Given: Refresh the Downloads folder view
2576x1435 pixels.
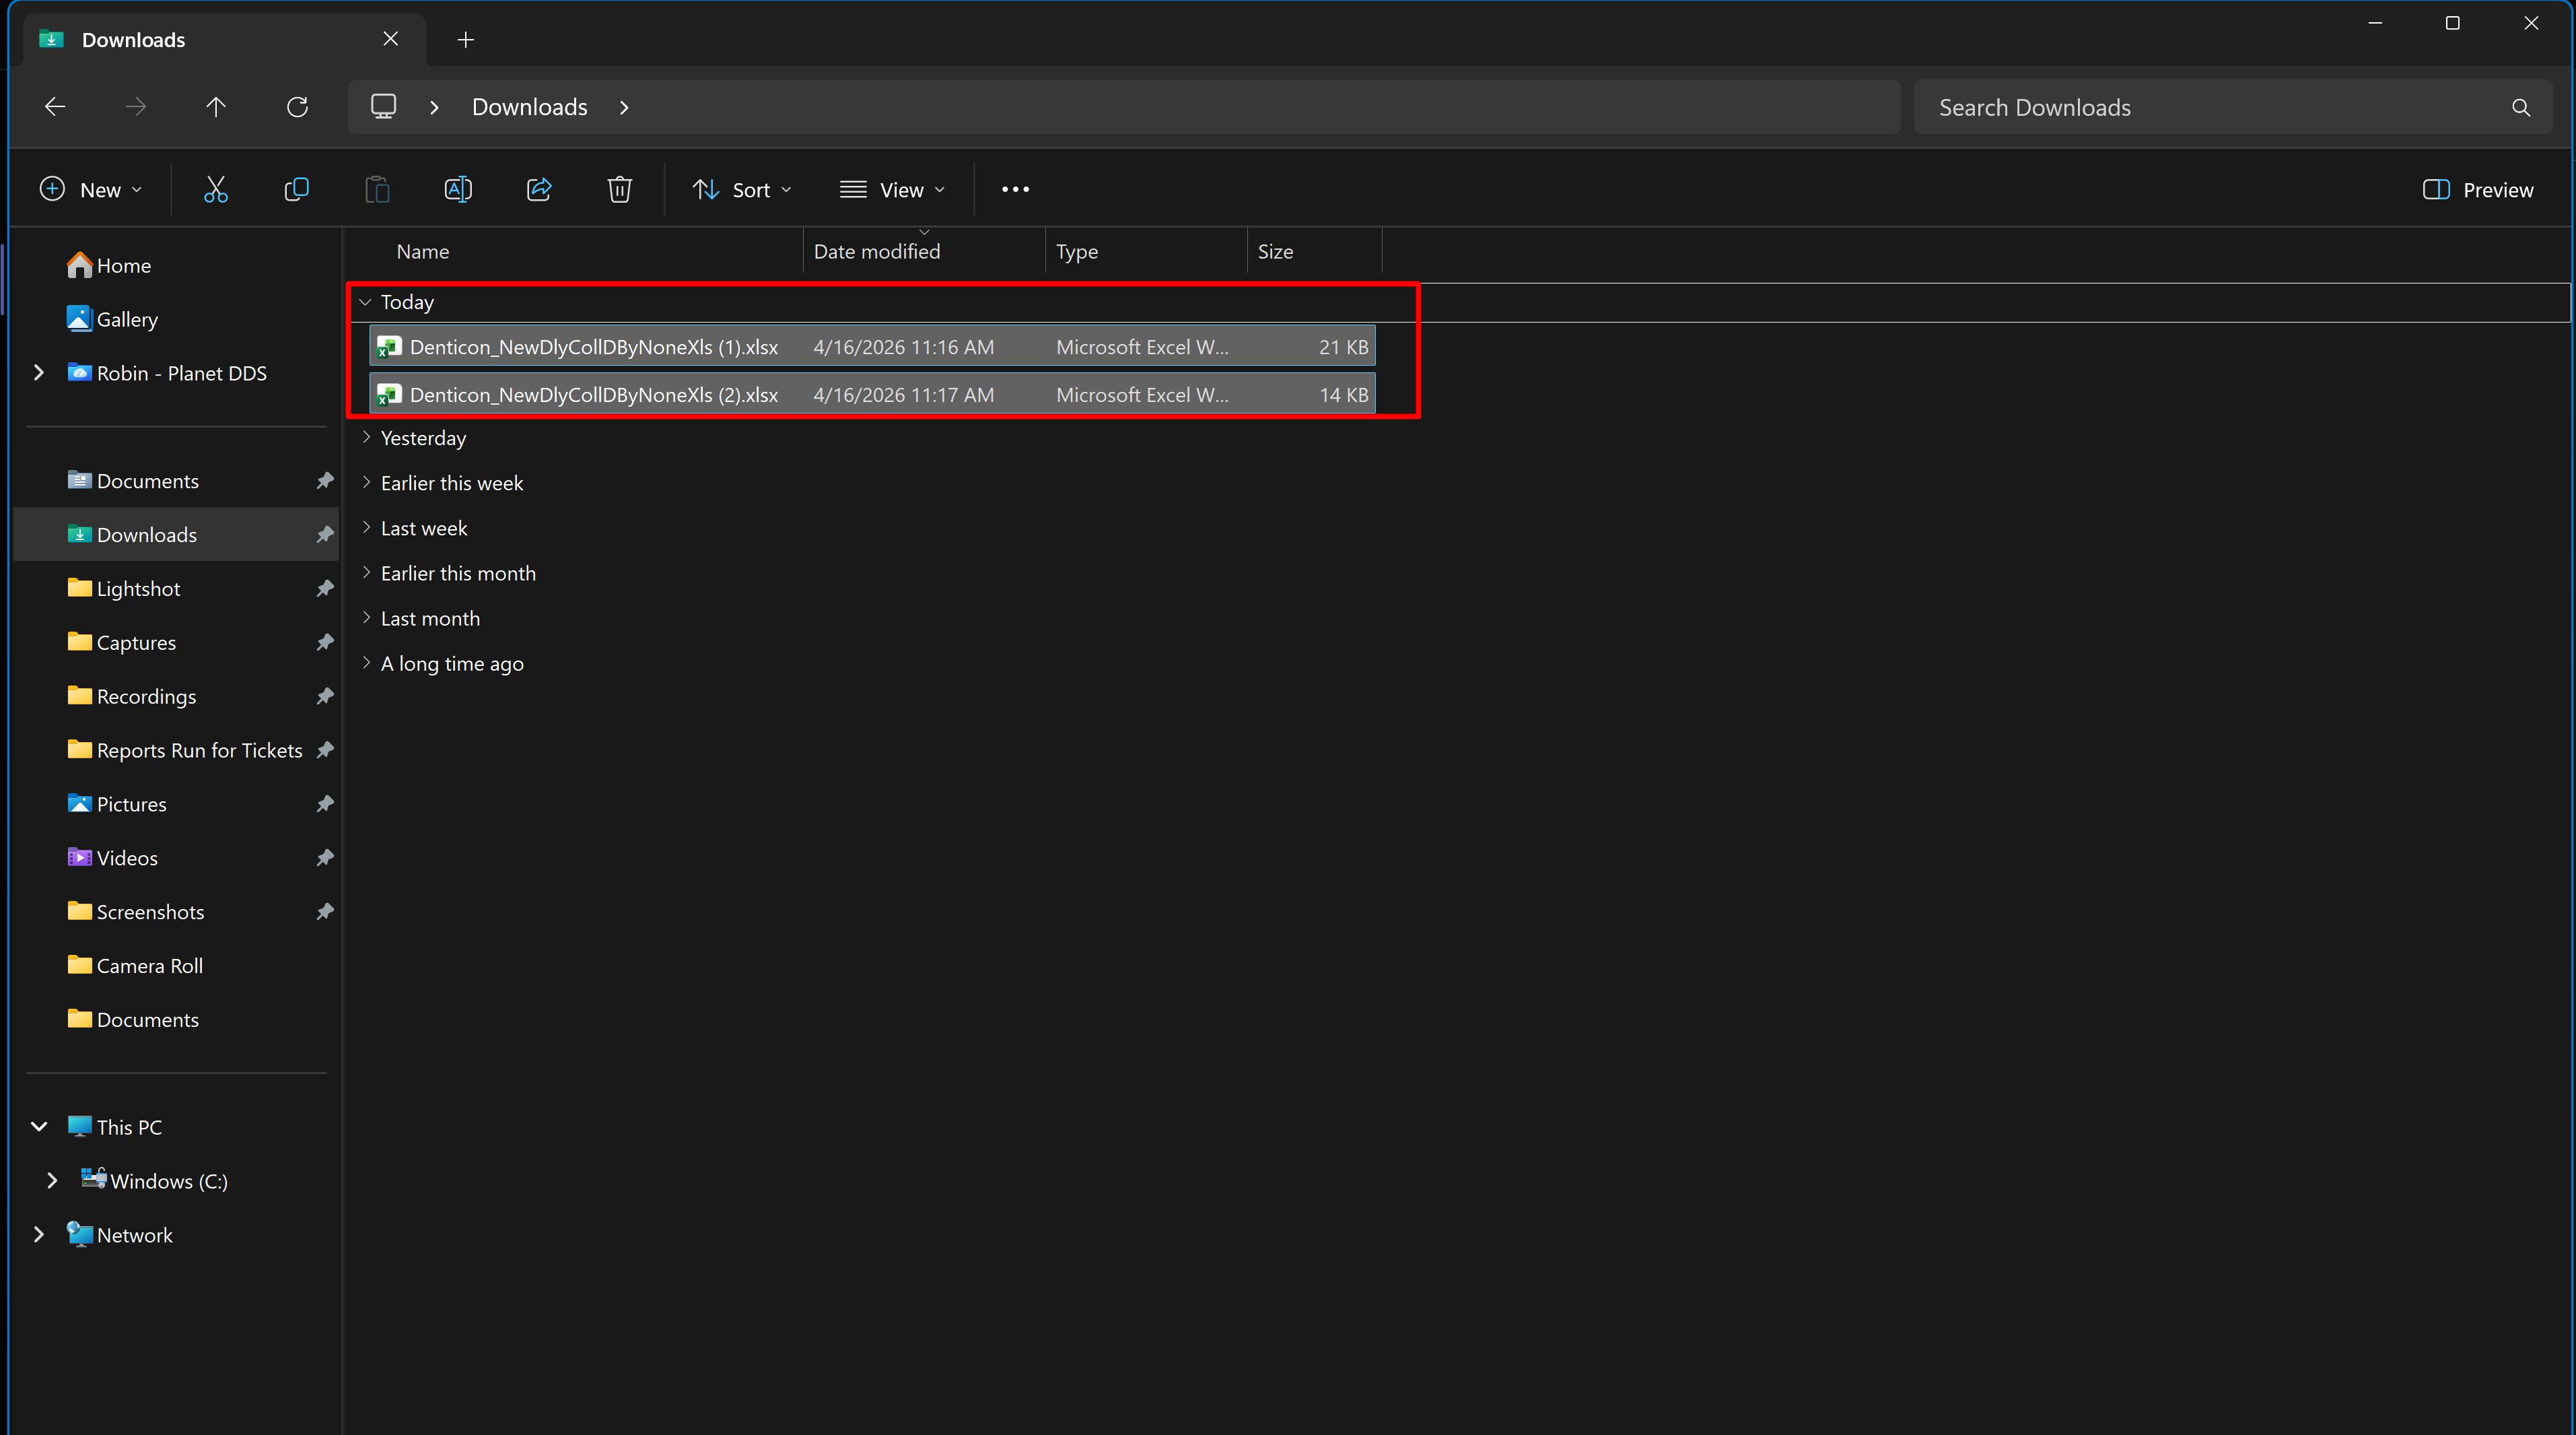Looking at the screenshot, I should click(x=297, y=106).
